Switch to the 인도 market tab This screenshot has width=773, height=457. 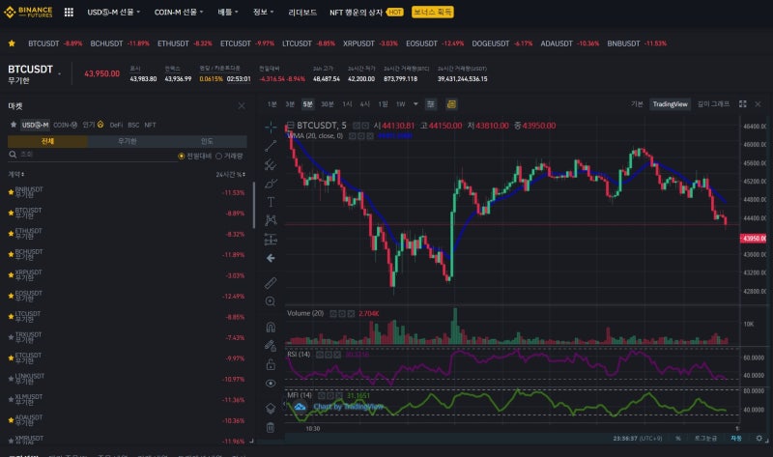tap(207, 141)
